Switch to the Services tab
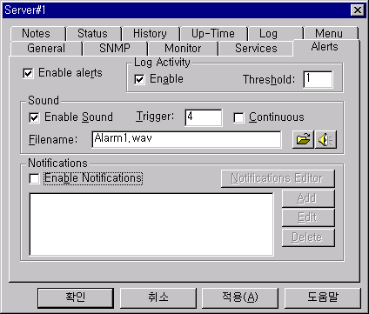The image size is (369, 314). coord(256,48)
